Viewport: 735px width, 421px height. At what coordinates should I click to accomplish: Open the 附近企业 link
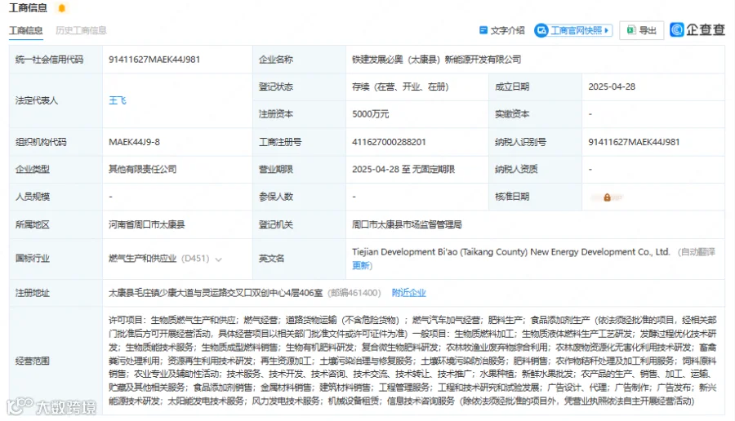point(409,293)
